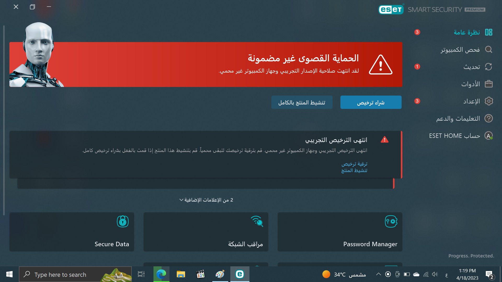
Task: Click the Wi-Fi network tray icon
Action: 426,274
